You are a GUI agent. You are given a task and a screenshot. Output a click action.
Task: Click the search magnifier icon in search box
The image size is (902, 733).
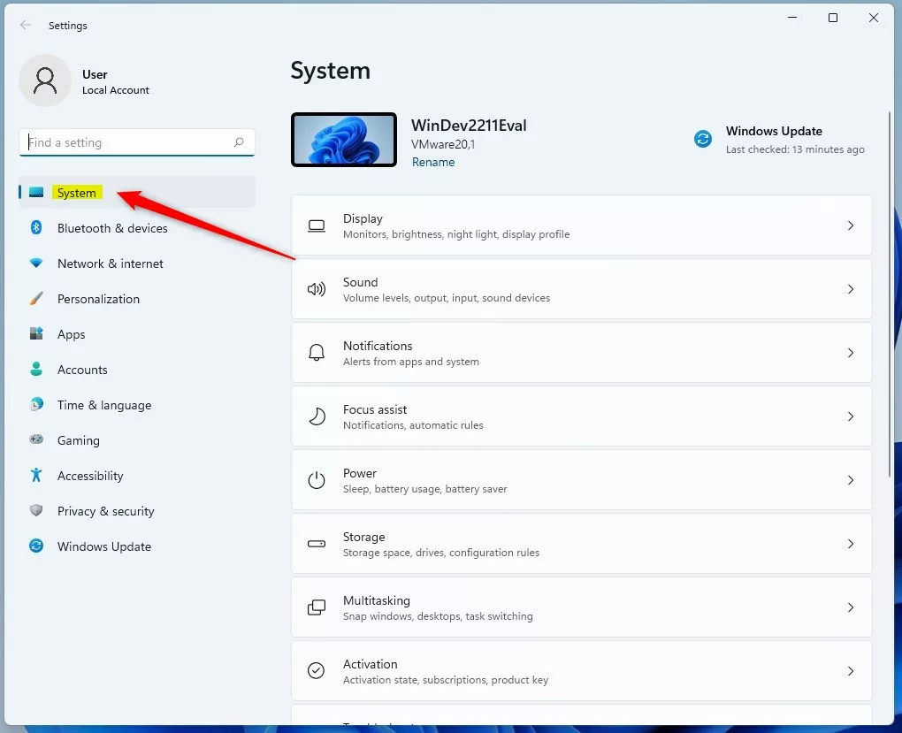pyautogui.click(x=239, y=142)
